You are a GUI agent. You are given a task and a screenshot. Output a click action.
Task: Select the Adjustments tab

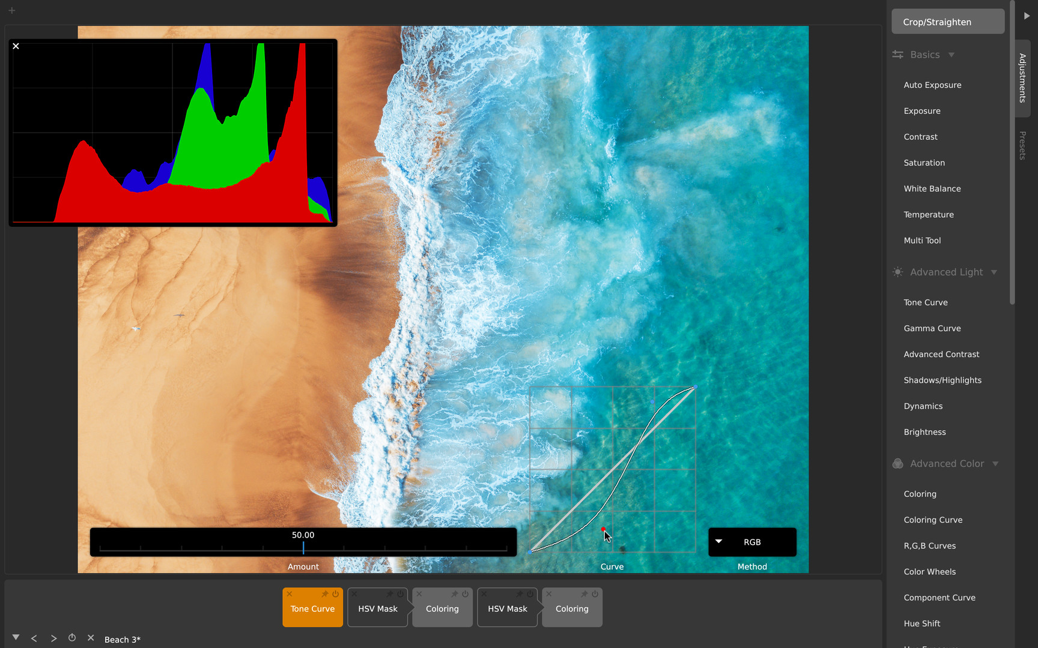point(1022,78)
